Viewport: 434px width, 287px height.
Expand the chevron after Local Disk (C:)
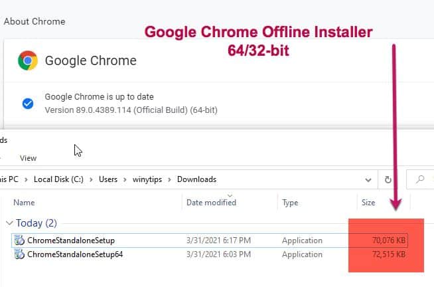tap(91, 179)
